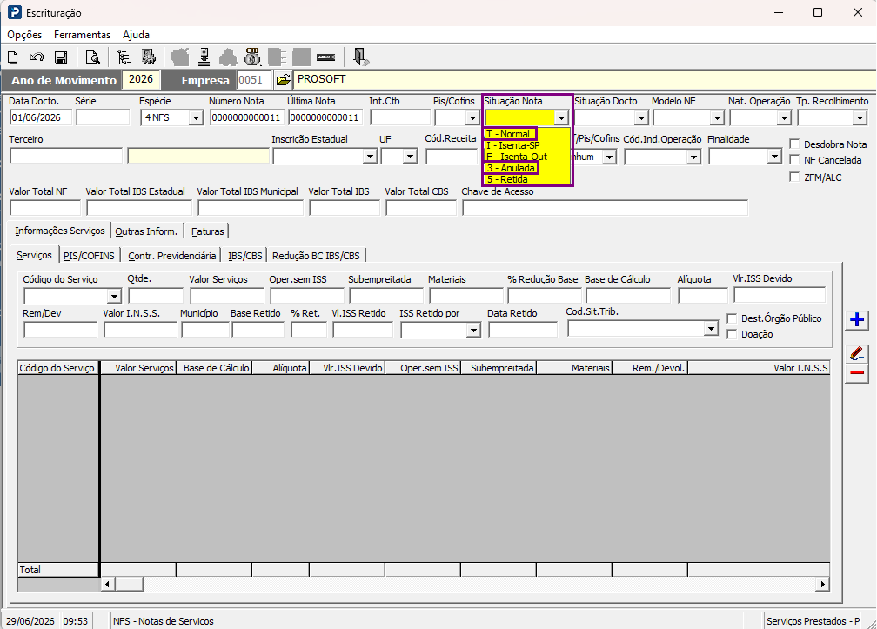Screen dimensions: 877x629
Task: Remove a service with the red minus
Action: pos(856,373)
